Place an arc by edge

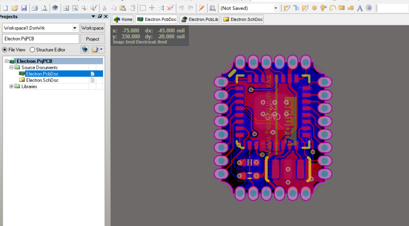coord(332,8)
